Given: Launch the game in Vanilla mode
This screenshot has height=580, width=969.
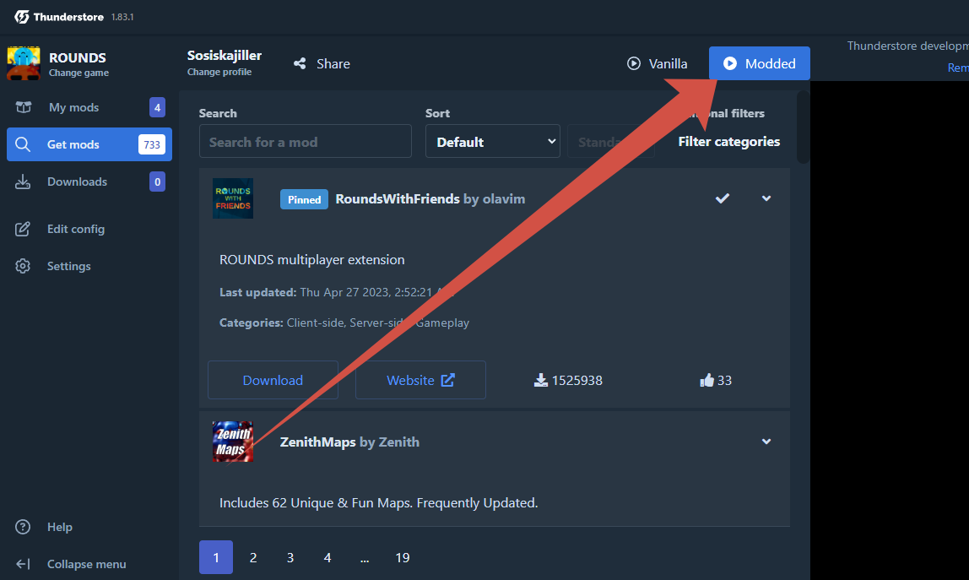Looking at the screenshot, I should [x=658, y=63].
